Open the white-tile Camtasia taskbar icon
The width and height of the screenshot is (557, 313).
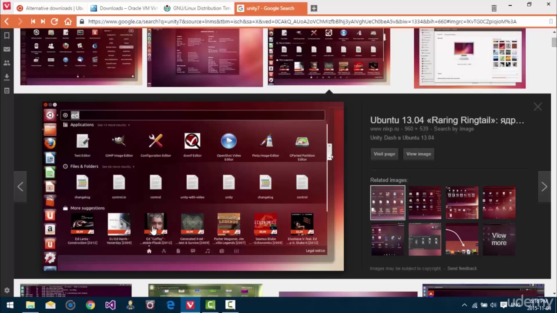pyautogui.click(x=230, y=305)
